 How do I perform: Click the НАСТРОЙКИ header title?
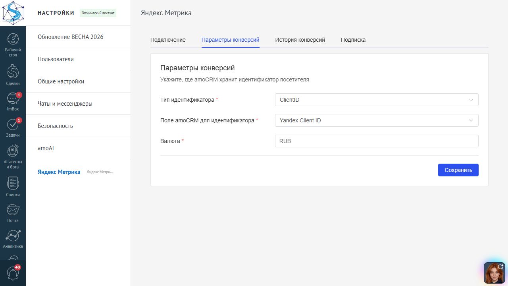click(56, 13)
